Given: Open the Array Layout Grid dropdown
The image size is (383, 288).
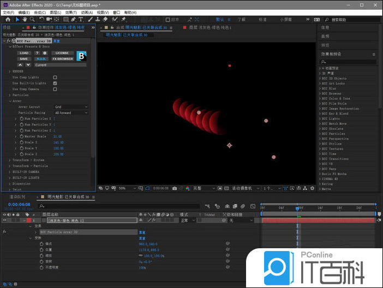Looking at the screenshot, I should coord(71,107).
